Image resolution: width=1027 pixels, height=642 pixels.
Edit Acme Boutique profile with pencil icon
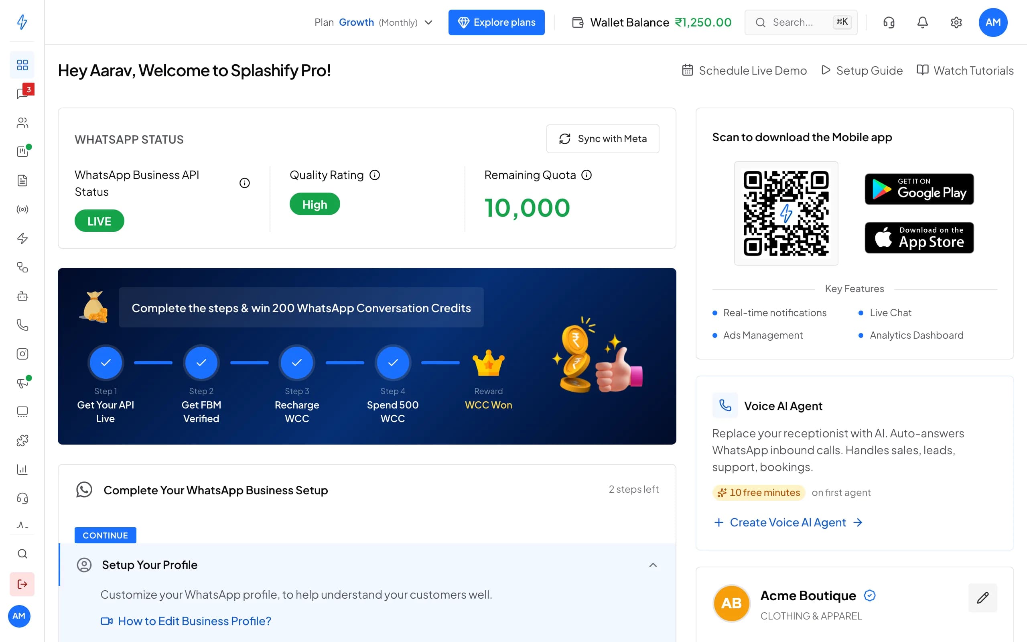click(982, 598)
